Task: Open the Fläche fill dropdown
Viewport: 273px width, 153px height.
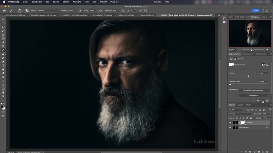Action: 270,118
